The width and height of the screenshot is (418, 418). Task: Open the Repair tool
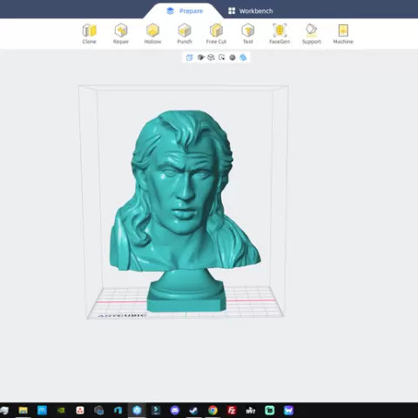[121, 34]
